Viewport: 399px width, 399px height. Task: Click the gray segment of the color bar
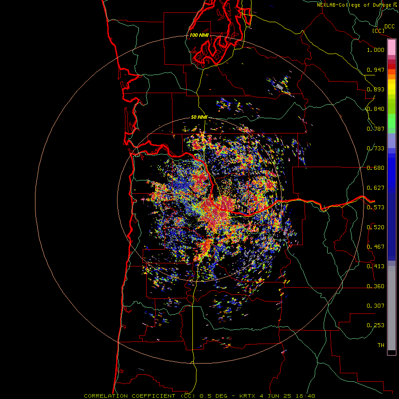click(x=391, y=308)
